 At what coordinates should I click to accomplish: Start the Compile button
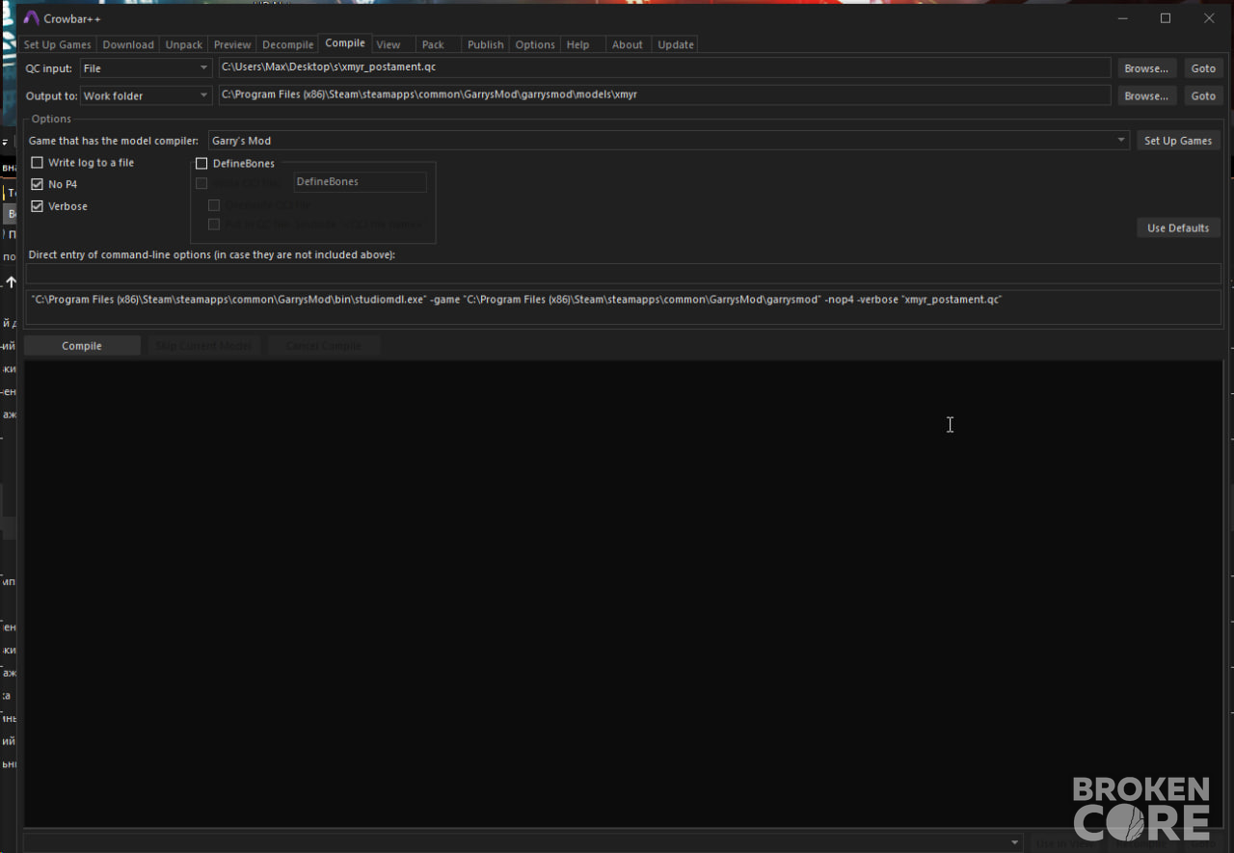(82, 346)
